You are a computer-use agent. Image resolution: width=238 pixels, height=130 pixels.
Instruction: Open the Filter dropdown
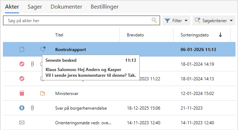(176, 20)
